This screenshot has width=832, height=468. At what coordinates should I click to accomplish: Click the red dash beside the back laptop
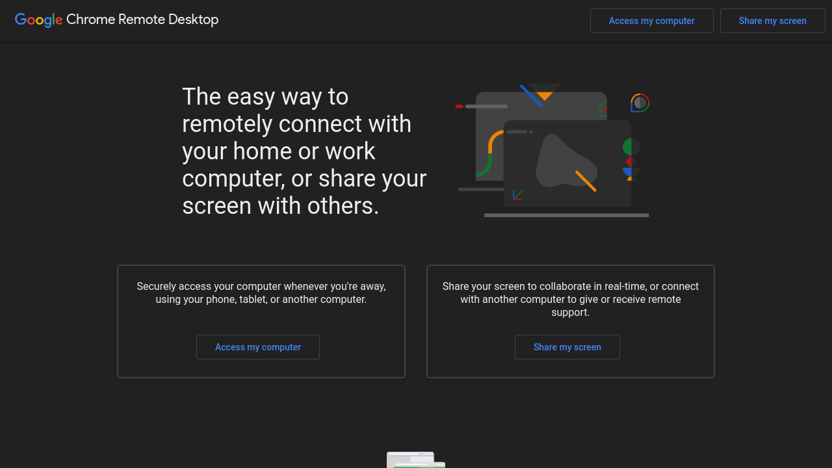[459, 106]
